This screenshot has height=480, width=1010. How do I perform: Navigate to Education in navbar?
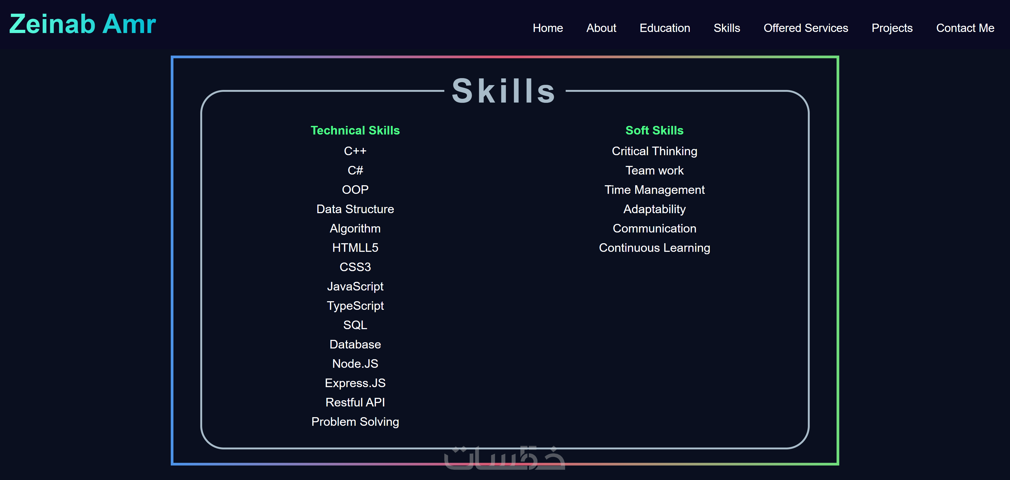point(664,28)
